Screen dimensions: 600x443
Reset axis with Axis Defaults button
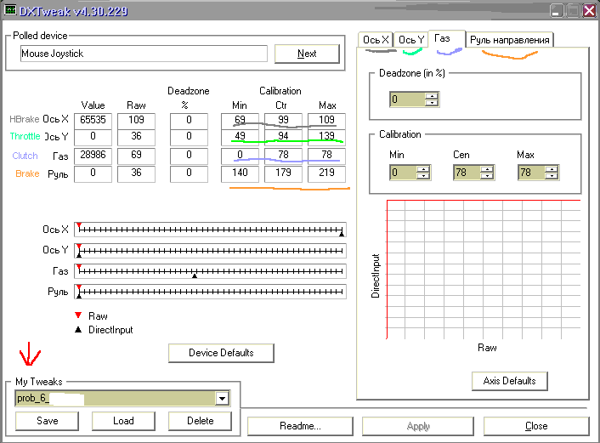[509, 381]
